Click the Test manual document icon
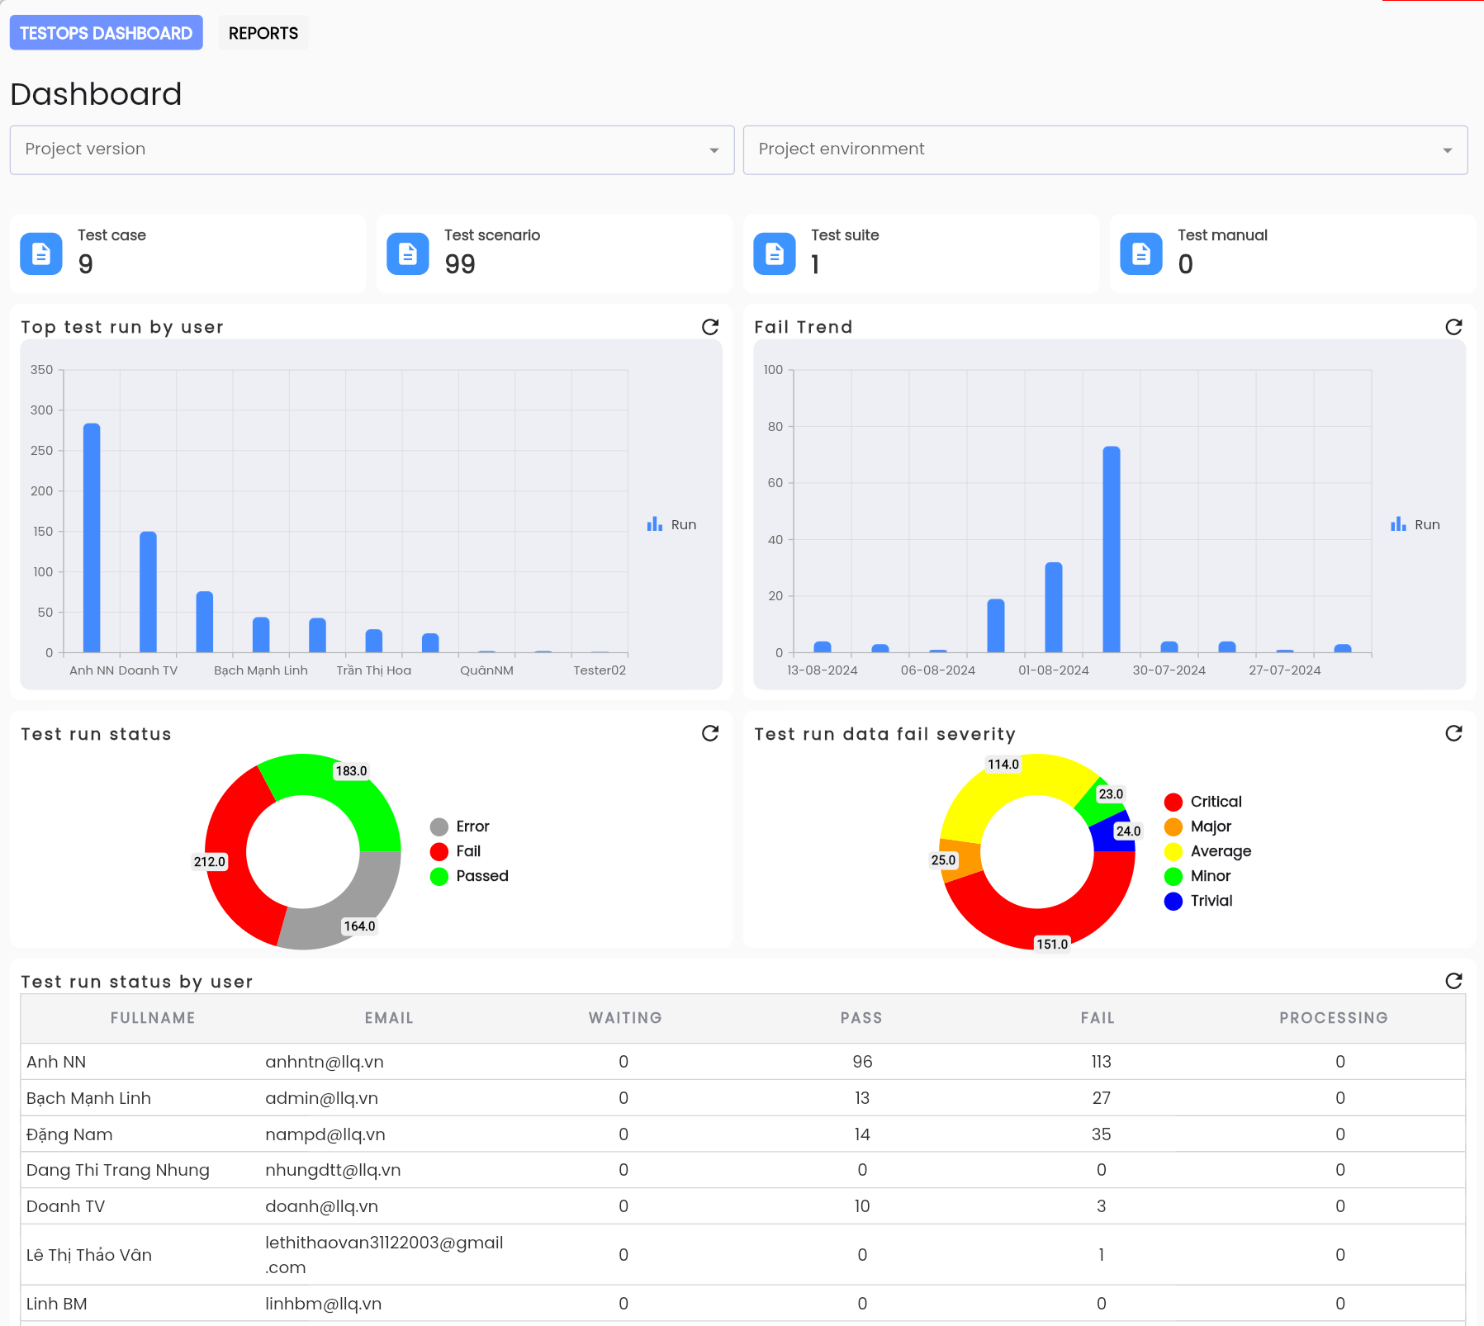1484x1326 pixels. (x=1141, y=253)
